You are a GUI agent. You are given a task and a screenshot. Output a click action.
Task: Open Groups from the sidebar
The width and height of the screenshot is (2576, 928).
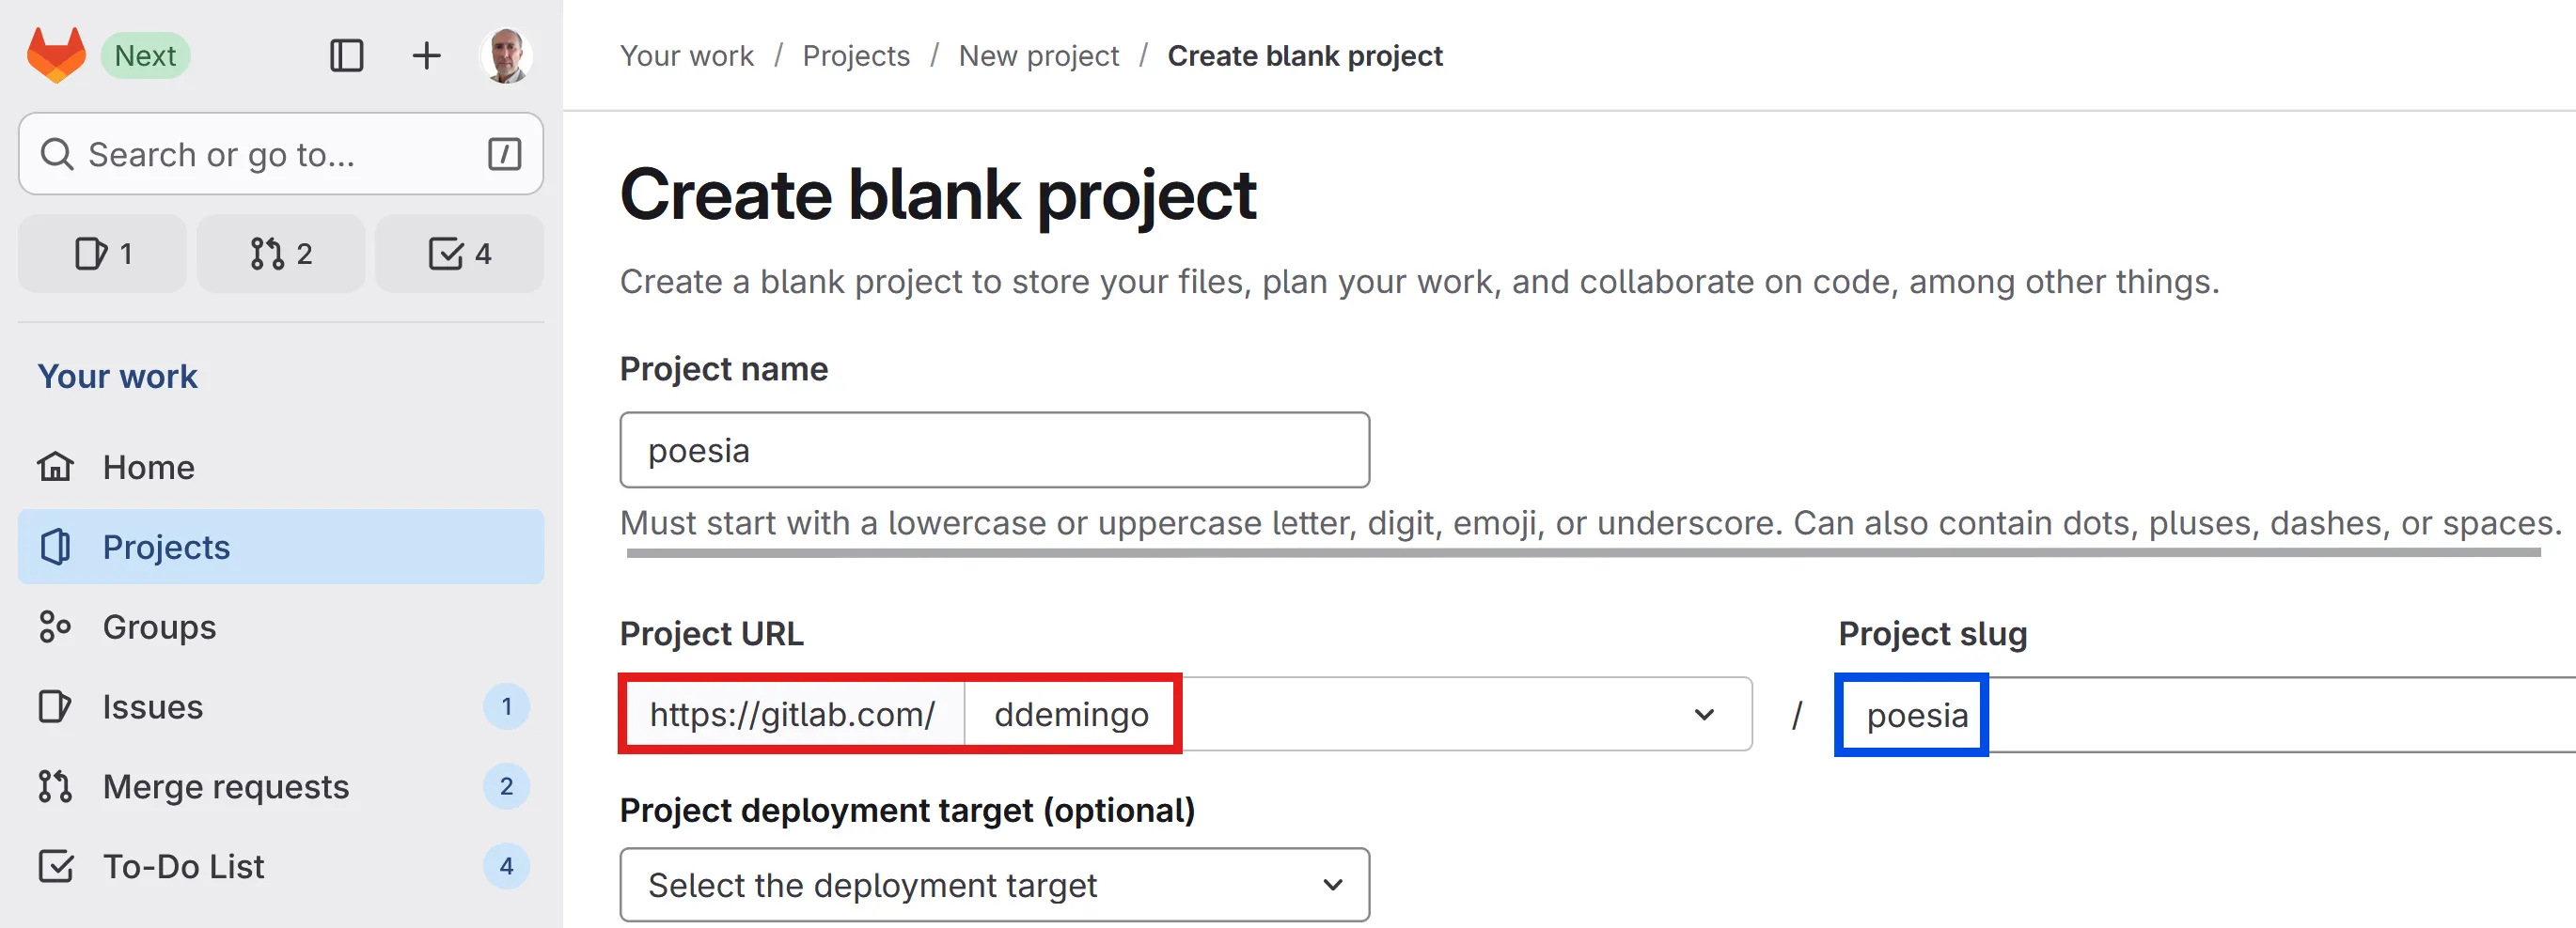[x=159, y=626]
